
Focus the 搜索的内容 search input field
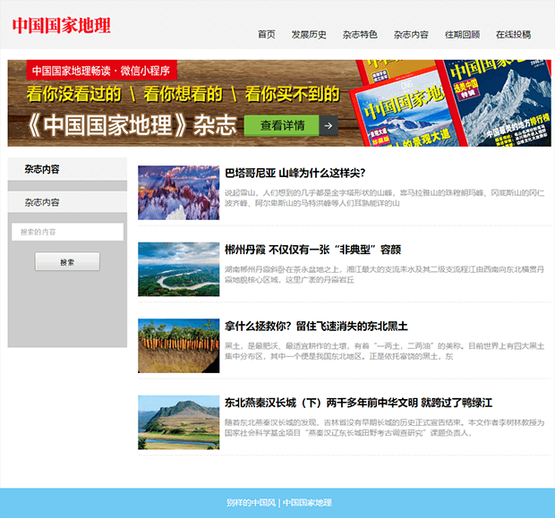tap(67, 232)
